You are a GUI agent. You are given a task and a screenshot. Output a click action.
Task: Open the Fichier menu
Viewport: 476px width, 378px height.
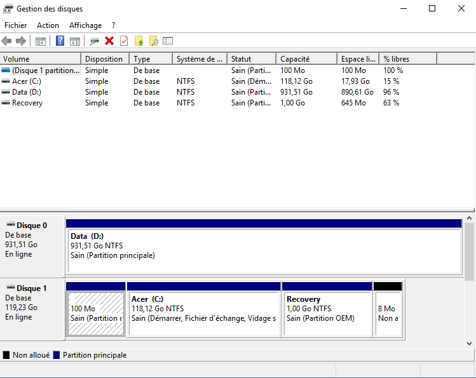tap(15, 25)
